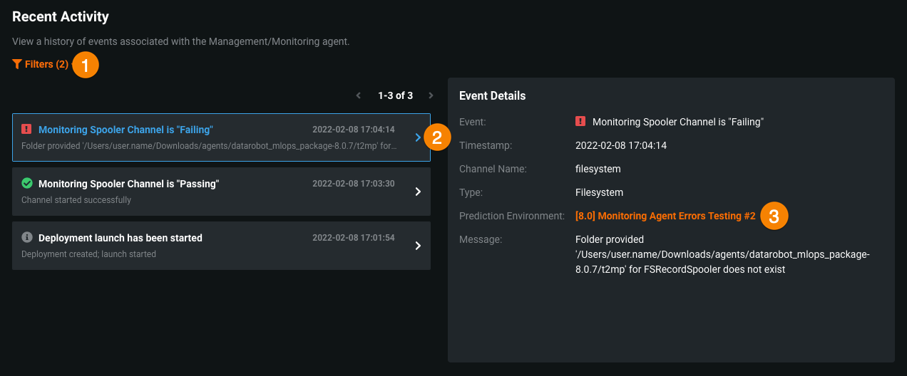Go to the previous page of events
Viewport: 907px width, 376px height.
pyautogui.click(x=359, y=95)
